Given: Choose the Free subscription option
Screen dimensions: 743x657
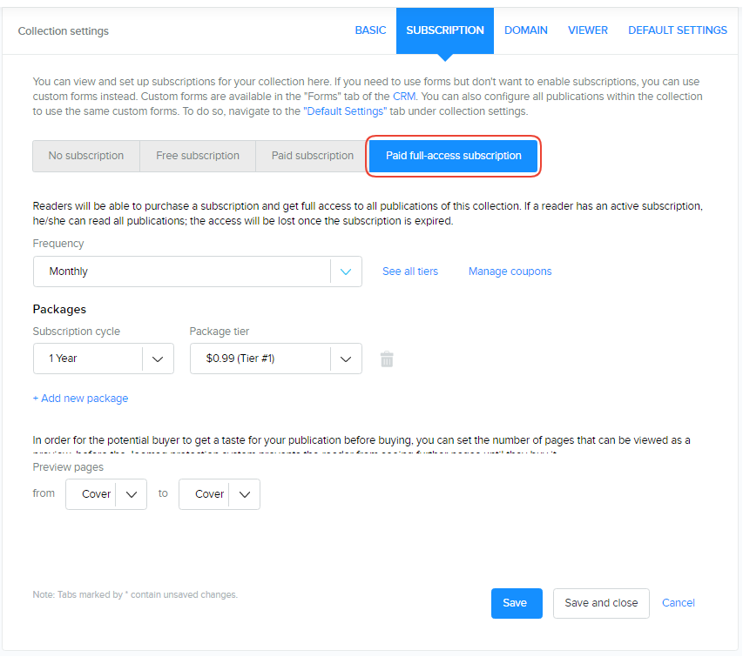Looking at the screenshot, I should click(198, 156).
